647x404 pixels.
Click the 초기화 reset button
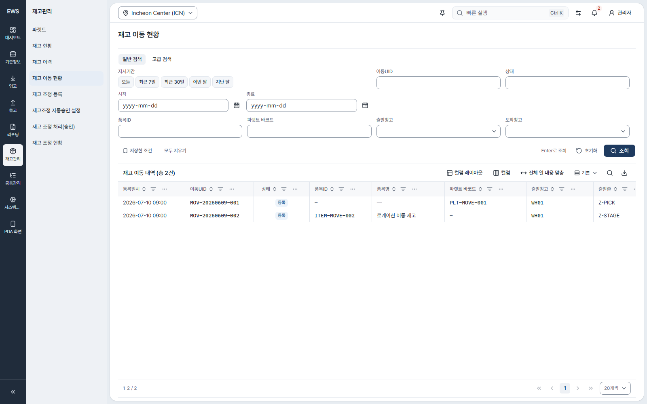(587, 151)
